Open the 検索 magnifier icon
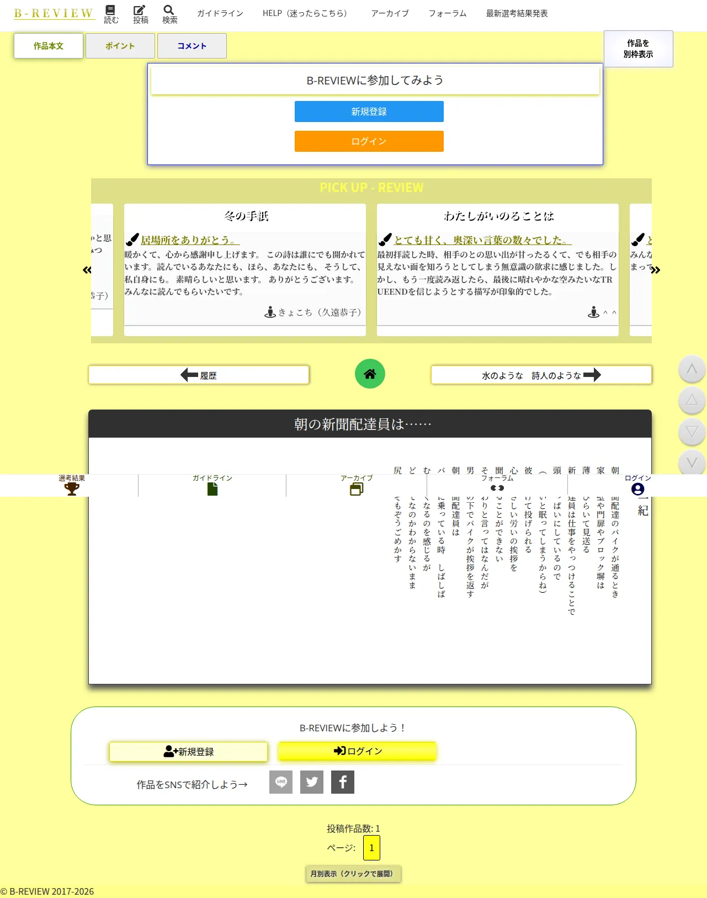Image resolution: width=707 pixels, height=898 pixels. tap(169, 10)
